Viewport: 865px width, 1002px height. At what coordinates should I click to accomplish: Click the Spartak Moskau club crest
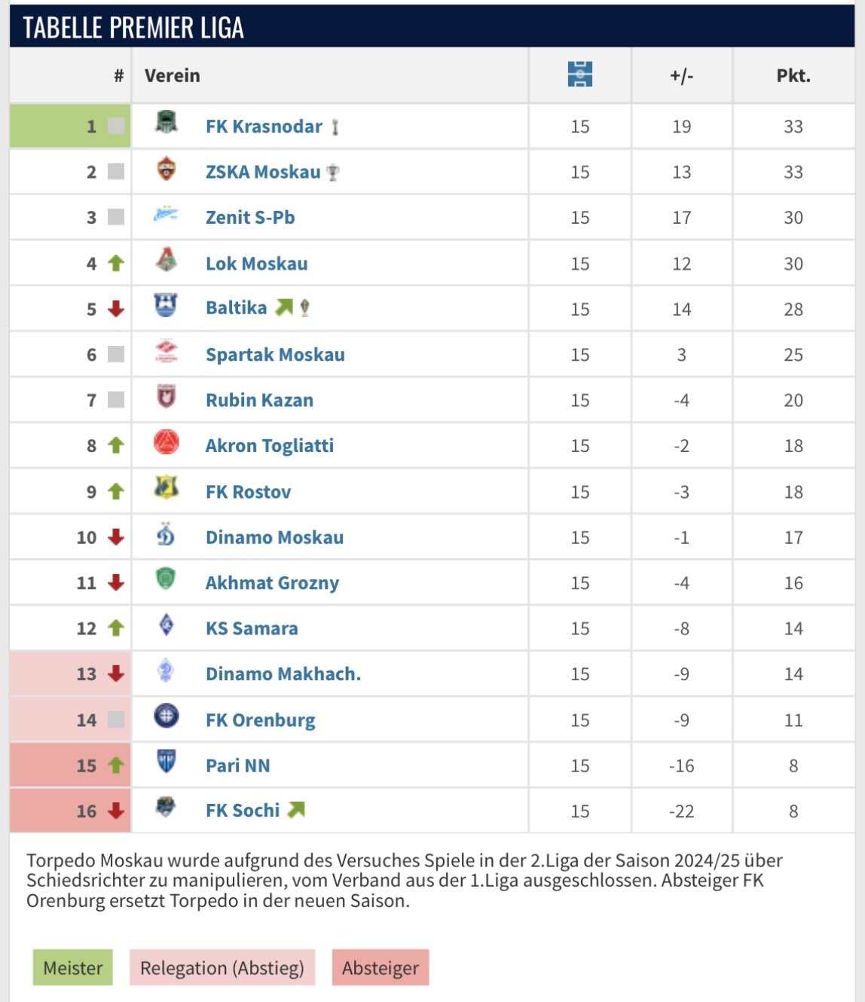pos(166,351)
